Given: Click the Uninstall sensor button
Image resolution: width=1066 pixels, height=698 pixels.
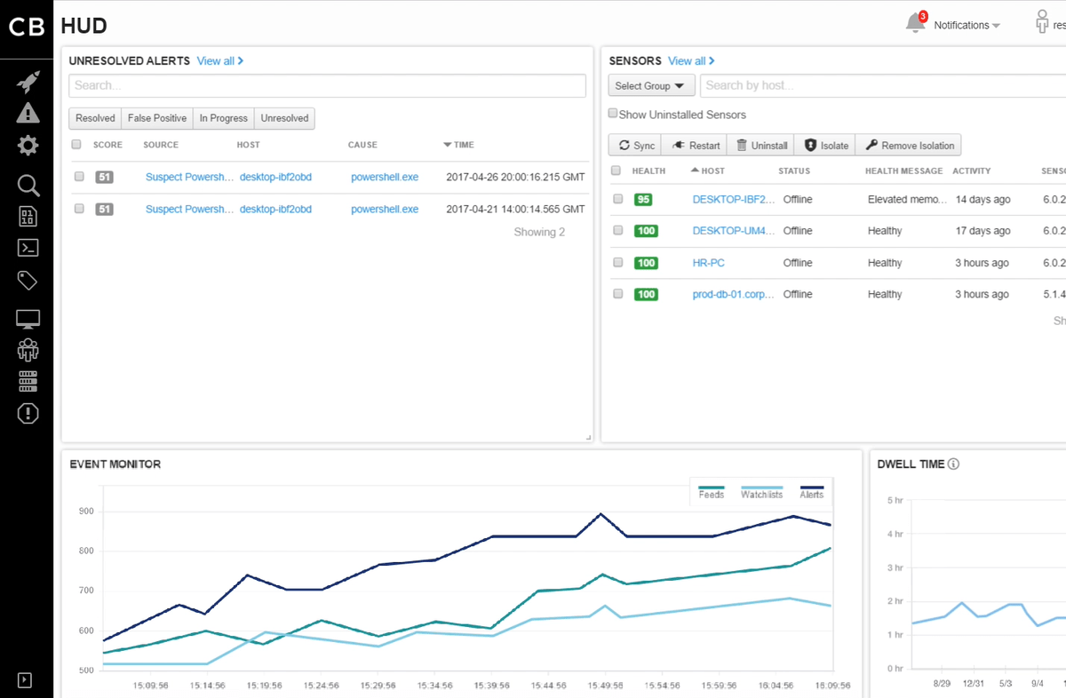Looking at the screenshot, I should (x=761, y=146).
